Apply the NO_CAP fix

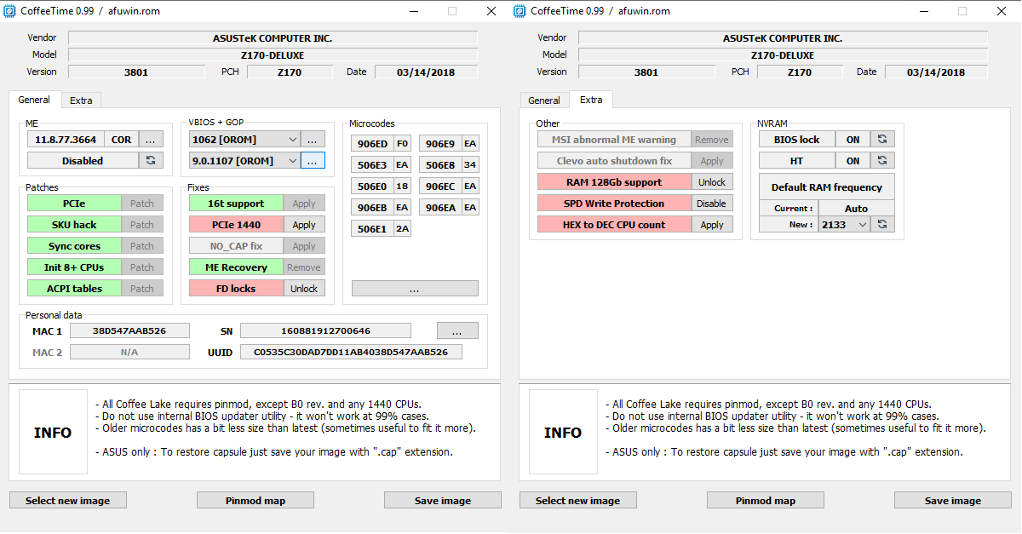[304, 246]
